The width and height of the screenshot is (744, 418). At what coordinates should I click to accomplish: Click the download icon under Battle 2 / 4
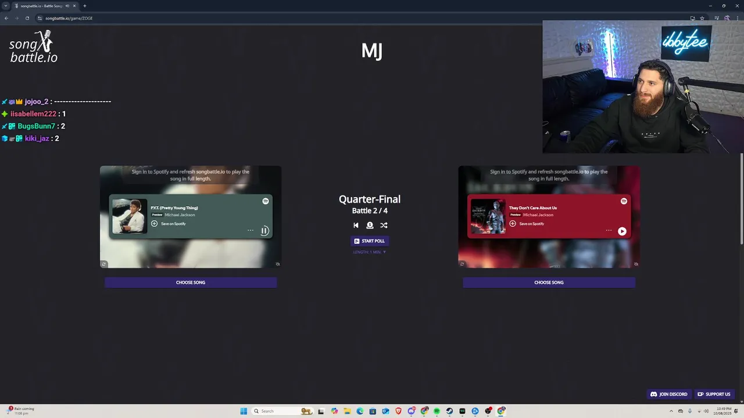coord(370,225)
